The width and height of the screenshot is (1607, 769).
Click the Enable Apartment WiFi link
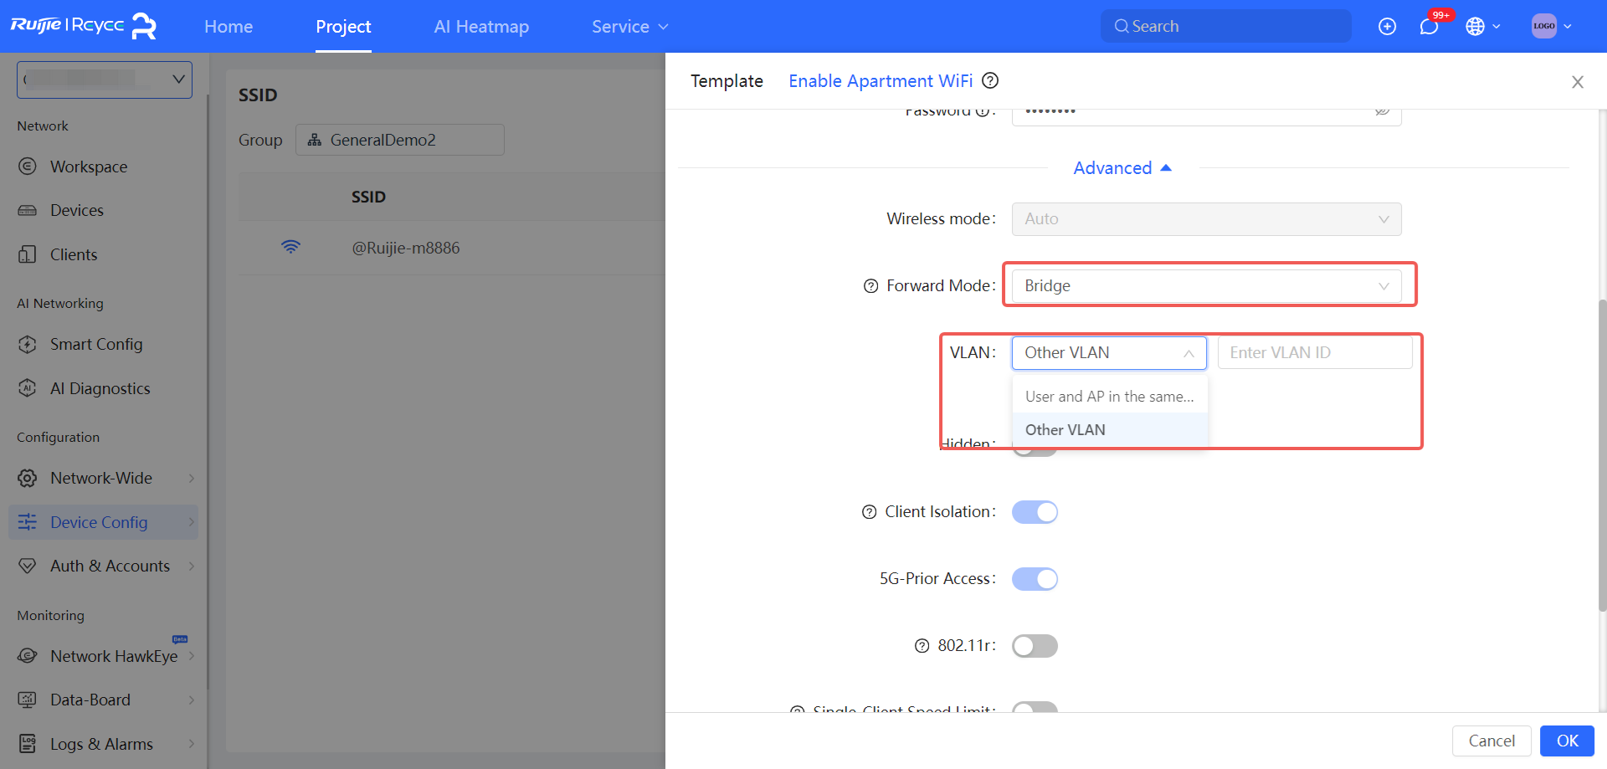click(881, 81)
